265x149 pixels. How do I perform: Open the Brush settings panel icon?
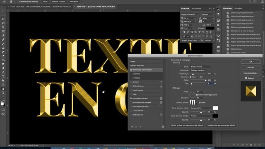click(x=218, y=36)
